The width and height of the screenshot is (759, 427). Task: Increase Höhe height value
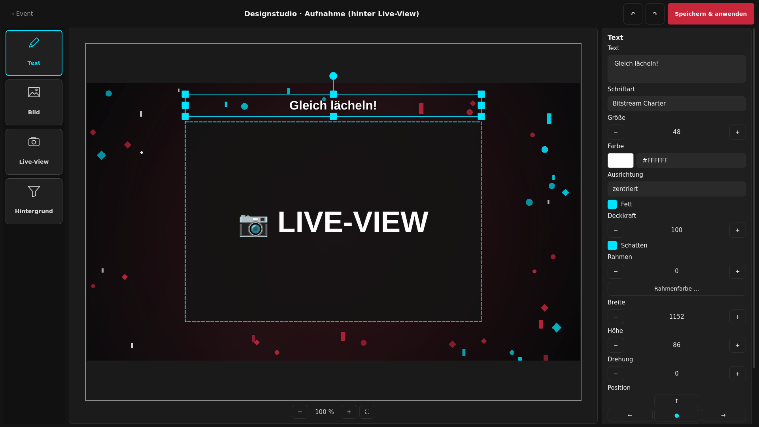(738, 345)
